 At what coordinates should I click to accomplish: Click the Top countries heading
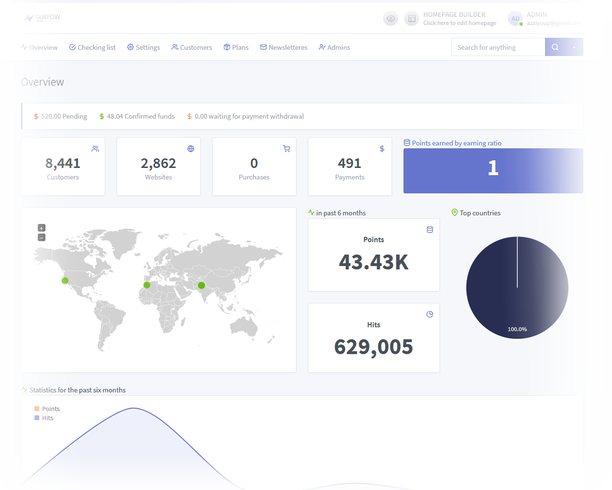[x=480, y=213]
